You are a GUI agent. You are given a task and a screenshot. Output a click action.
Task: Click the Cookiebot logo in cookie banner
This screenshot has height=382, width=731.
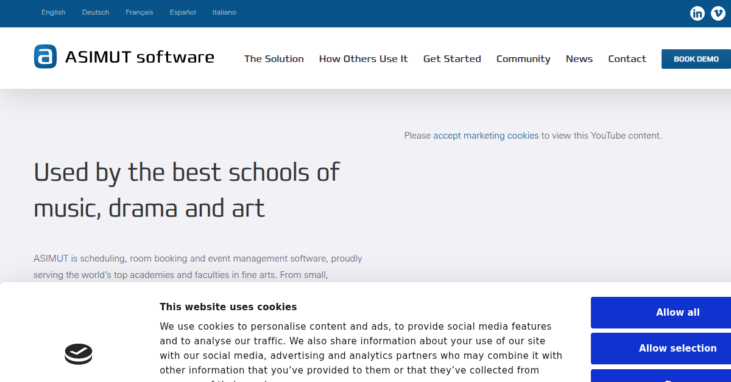pyautogui.click(x=79, y=353)
